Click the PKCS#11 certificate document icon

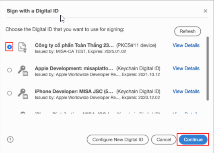tap(23, 47)
